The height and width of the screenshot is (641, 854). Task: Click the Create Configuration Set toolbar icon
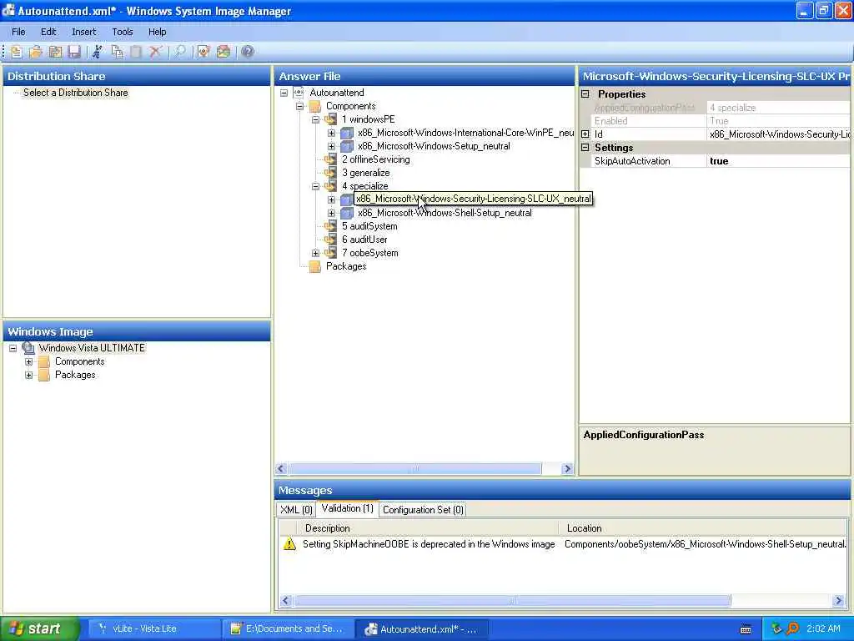[224, 52]
